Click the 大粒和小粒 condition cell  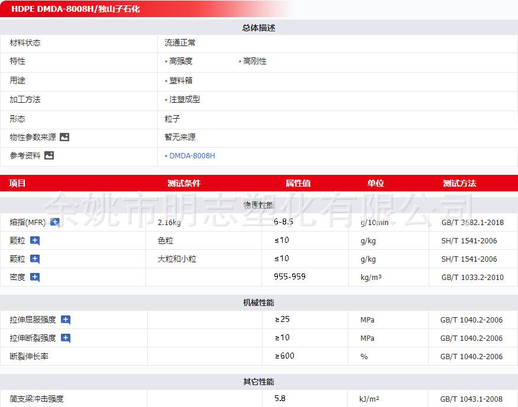point(177,259)
